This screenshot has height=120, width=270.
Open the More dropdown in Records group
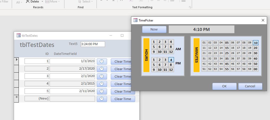click(x=52, y=1)
